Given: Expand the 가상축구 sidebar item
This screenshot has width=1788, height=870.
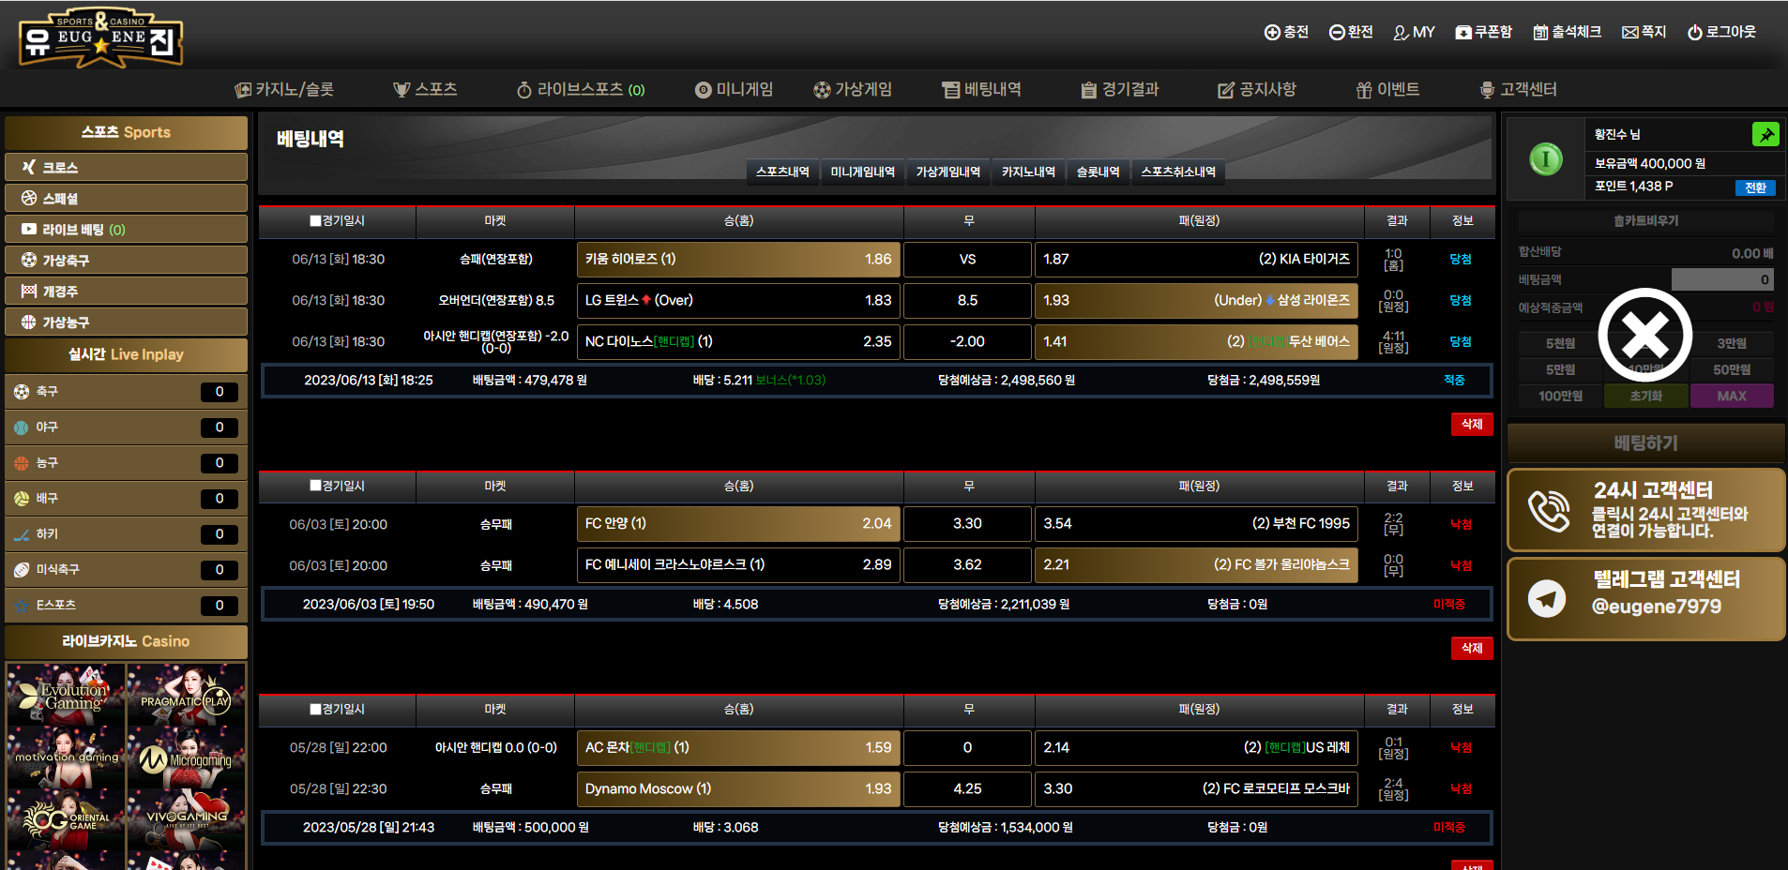Looking at the screenshot, I should pos(126,261).
